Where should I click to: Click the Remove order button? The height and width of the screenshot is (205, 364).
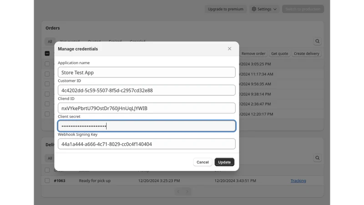click(x=253, y=53)
